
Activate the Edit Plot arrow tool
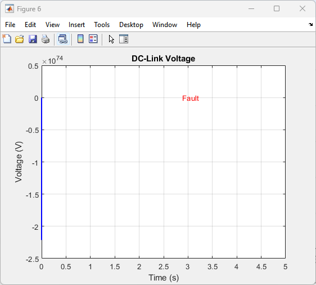coord(111,39)
